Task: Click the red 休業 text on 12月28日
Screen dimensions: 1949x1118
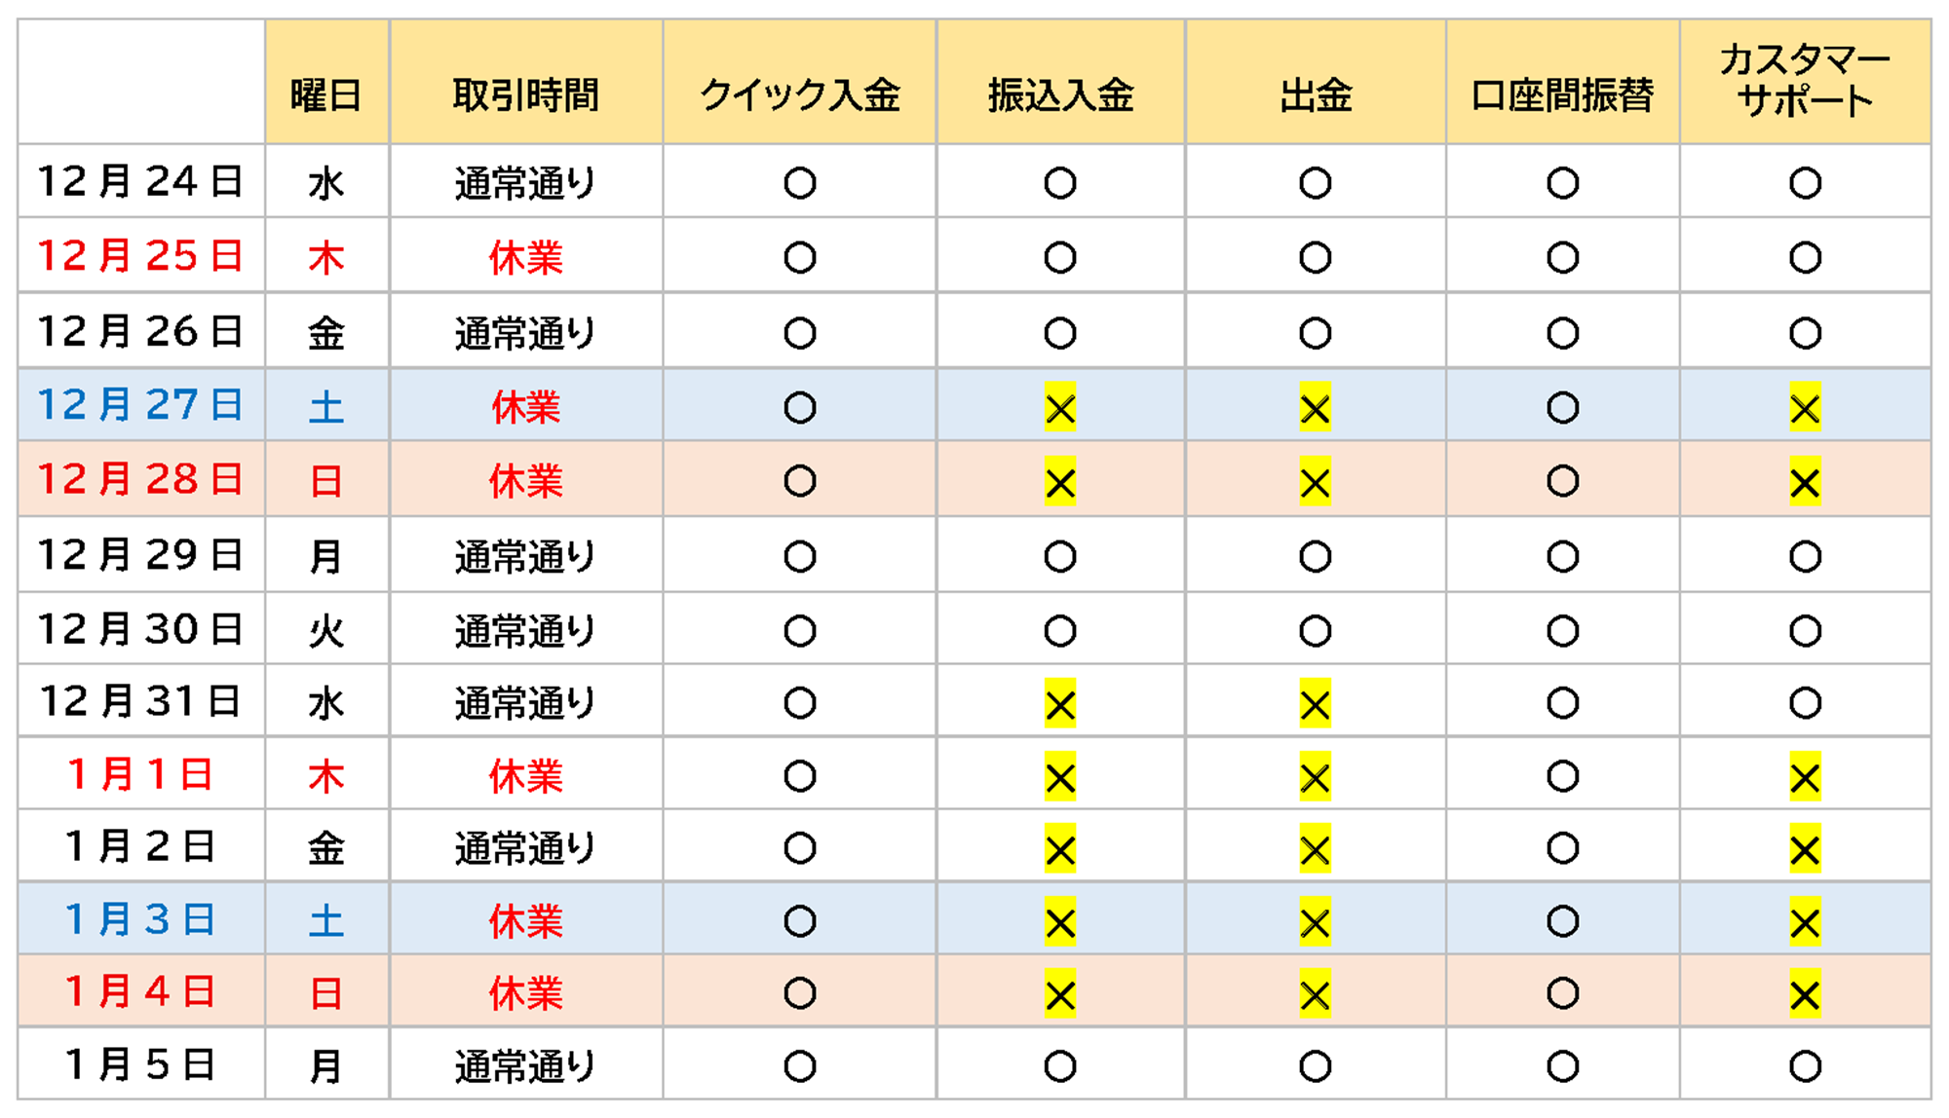Action: 525,481
